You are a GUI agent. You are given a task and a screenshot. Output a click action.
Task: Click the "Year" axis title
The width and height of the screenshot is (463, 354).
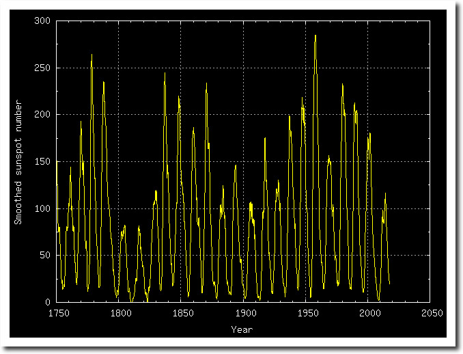click(242, 329)
